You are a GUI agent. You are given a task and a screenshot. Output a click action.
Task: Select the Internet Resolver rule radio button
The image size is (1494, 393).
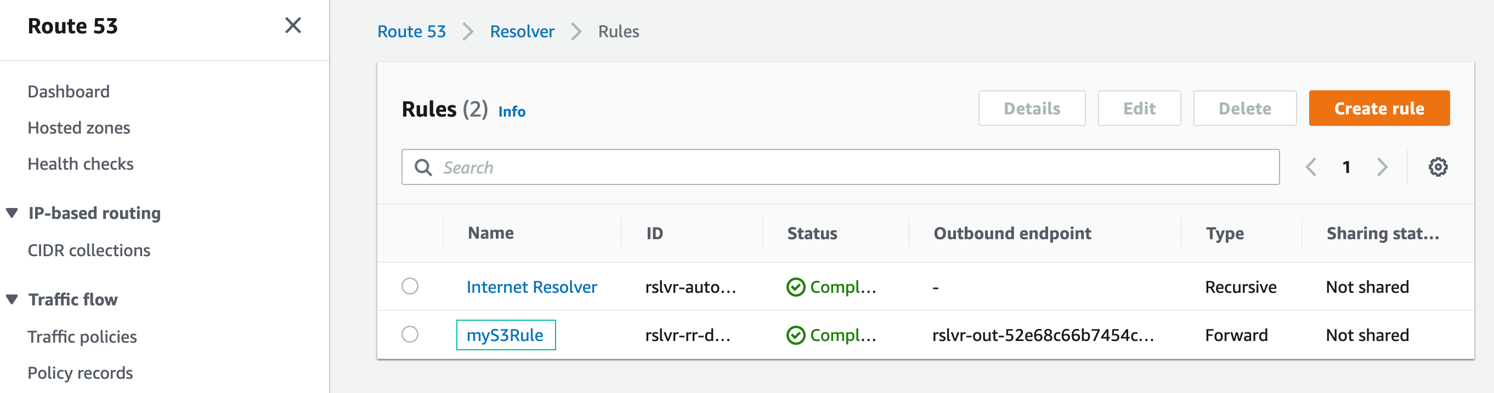click(410, 286)
